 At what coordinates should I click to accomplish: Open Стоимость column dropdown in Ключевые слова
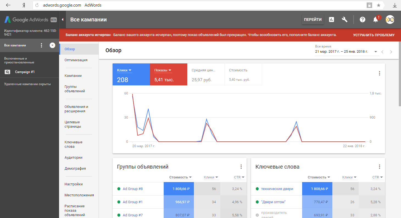coord(319,177)
